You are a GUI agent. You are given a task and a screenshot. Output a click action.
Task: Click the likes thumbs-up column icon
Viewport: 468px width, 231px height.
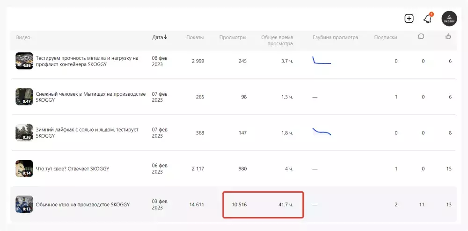[448, 37]
